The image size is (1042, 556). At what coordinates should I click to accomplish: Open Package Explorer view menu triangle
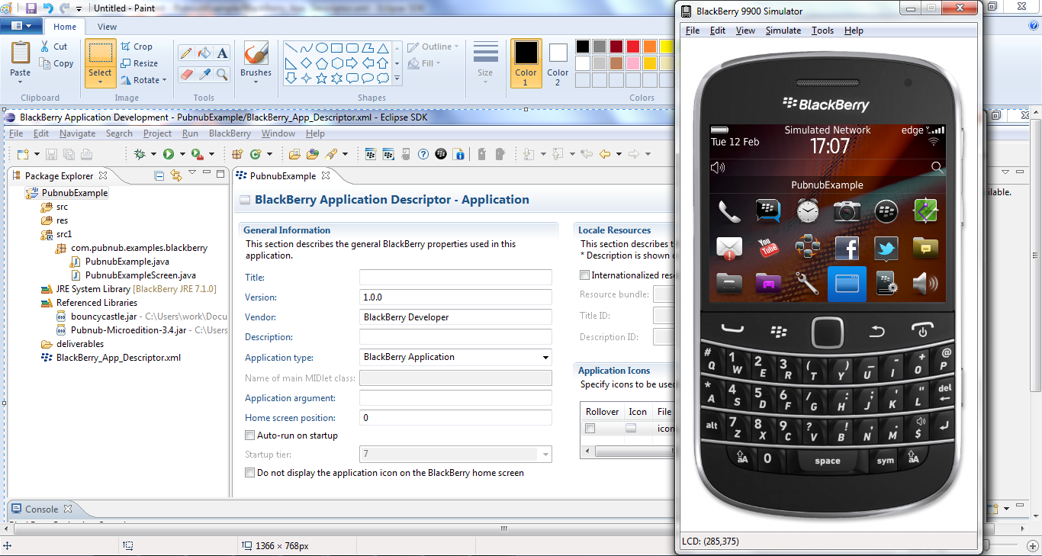192,173
